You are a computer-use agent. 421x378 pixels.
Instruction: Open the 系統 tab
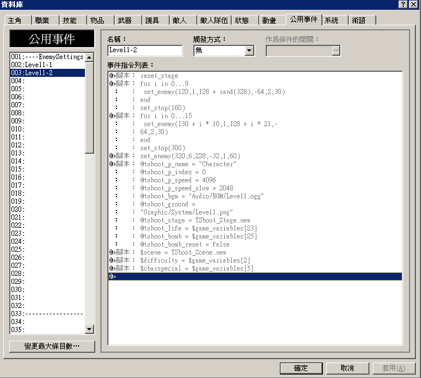(x=334, y=21)
